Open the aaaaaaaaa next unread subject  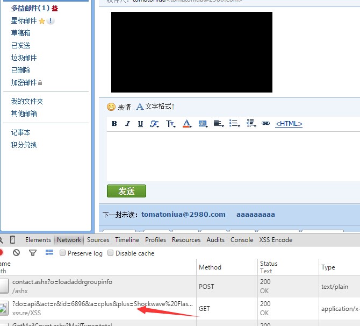pyautogui.click(x=256, y=215)
